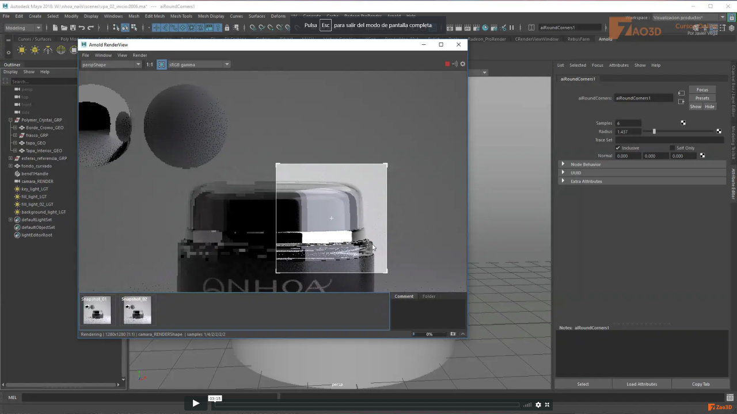Select the Snapshot_02 thumbnail
This screenshot has height=414, width=737.
tap(137, 310)
